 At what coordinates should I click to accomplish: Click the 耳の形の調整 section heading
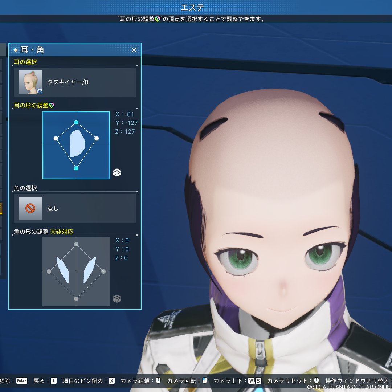[x=31, y=106]
